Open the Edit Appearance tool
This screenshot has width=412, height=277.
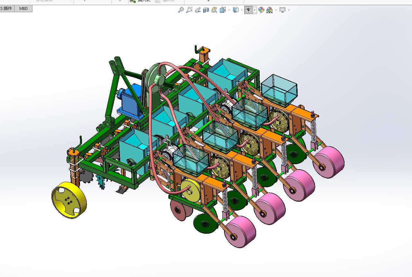(x=261, y=10)
